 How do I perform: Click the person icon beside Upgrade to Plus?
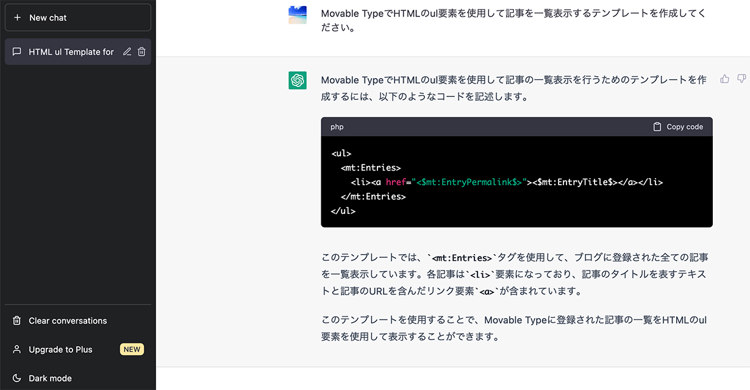(x=16, y=349)
